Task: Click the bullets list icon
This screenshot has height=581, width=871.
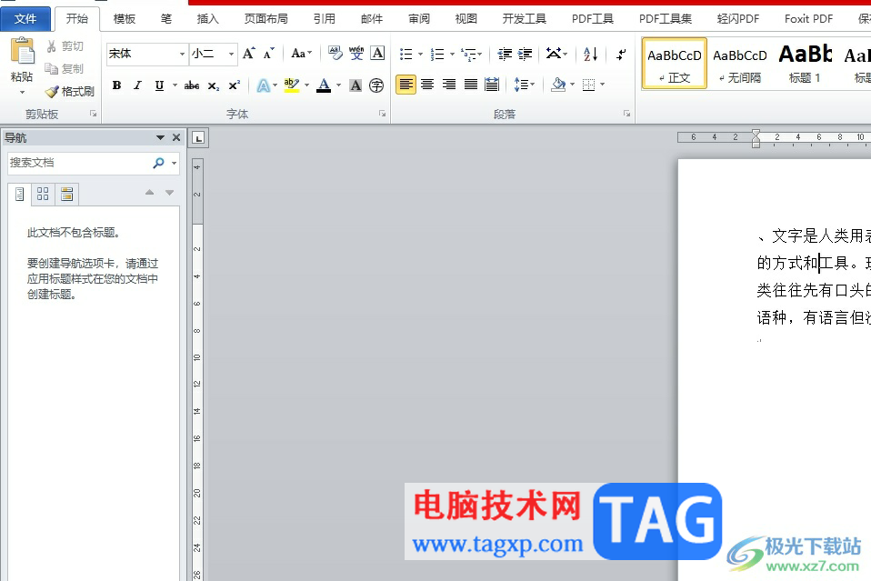Action: point(406,54)
